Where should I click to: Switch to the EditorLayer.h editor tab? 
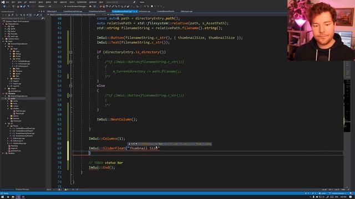click(52, 11)
